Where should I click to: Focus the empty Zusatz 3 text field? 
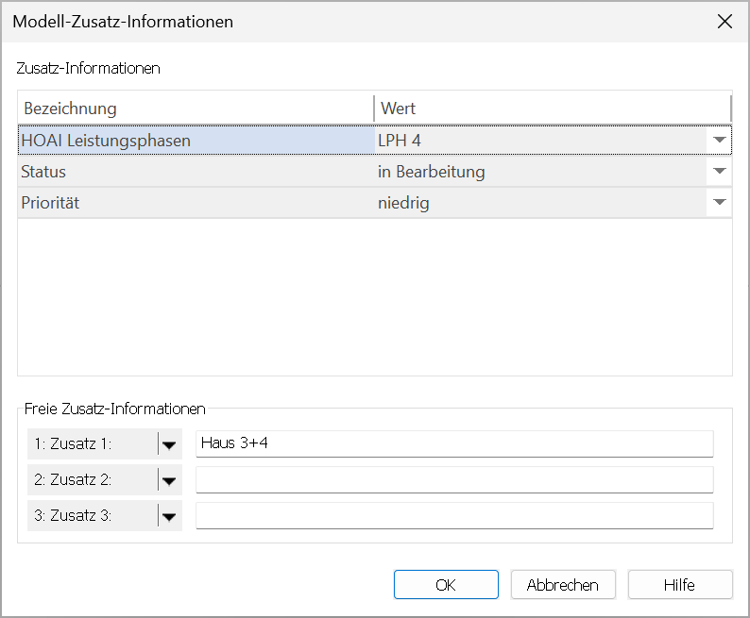tap(454, 515)
